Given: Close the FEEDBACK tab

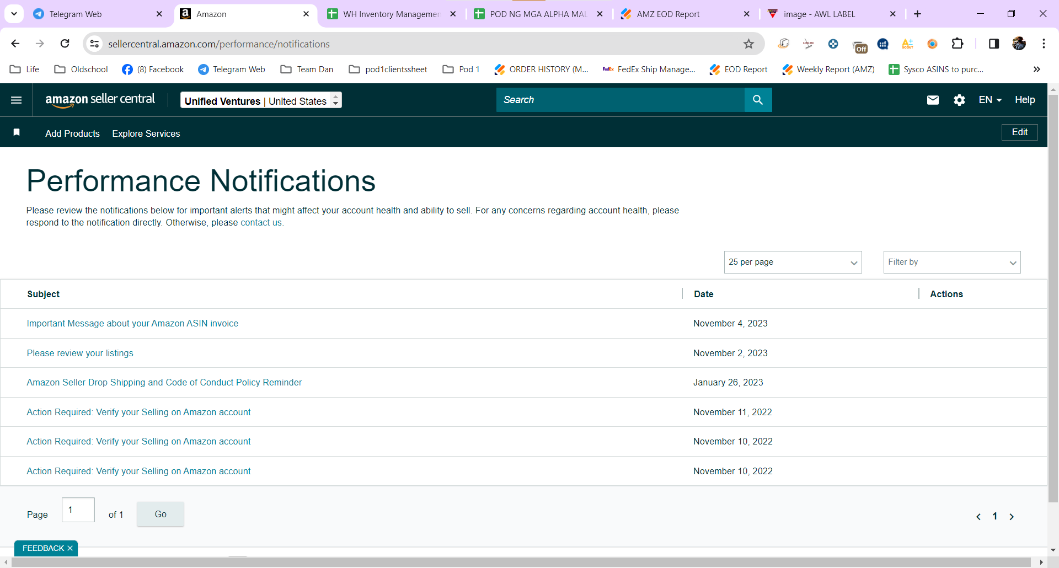Looking at the screenshot, I should click(x=70, y=548).
